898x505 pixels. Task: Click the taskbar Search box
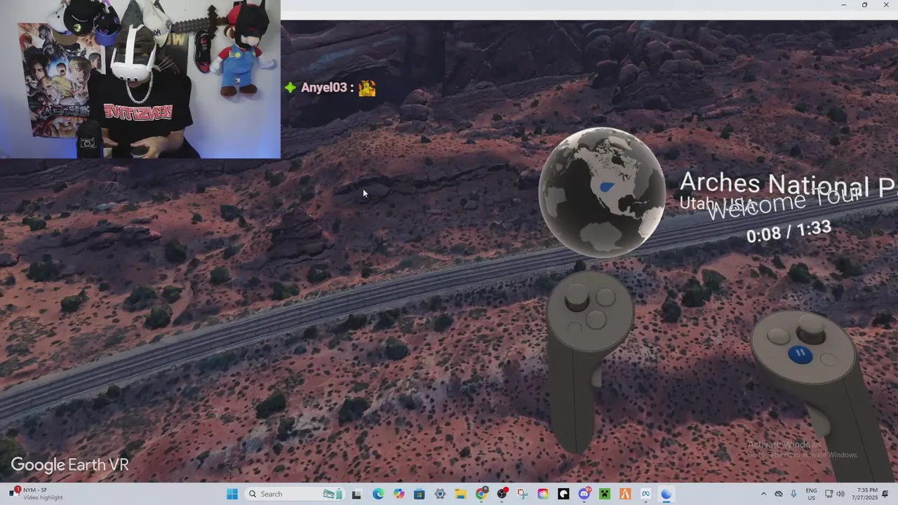[295, 494]
